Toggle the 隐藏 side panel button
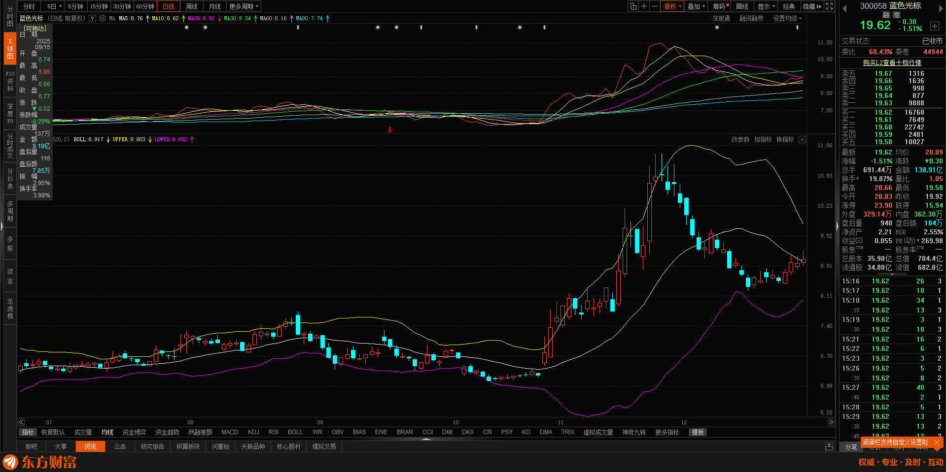946x472 pixels. 812,6
